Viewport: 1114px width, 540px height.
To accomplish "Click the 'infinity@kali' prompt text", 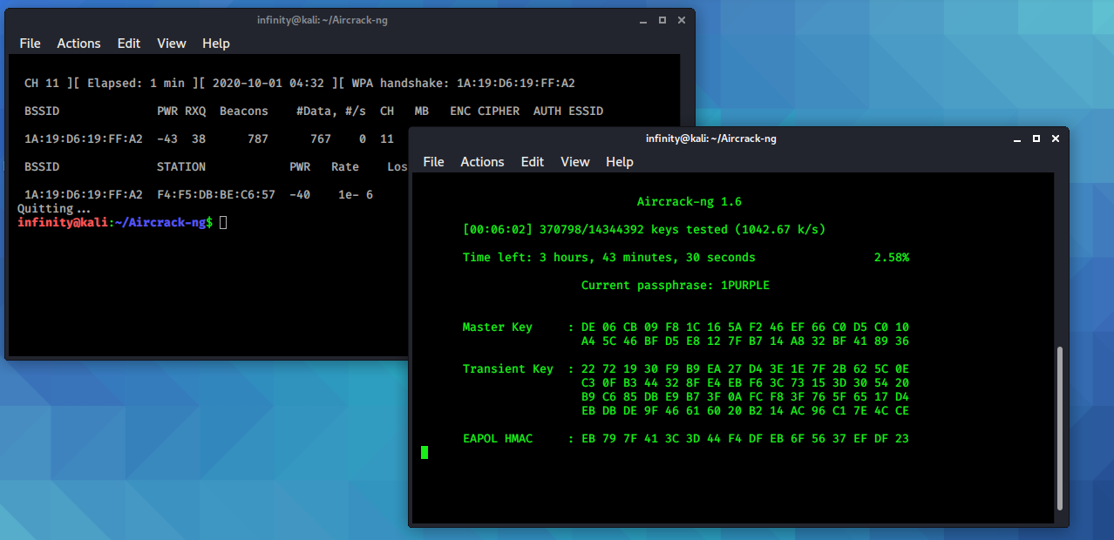I will (63, 222).
